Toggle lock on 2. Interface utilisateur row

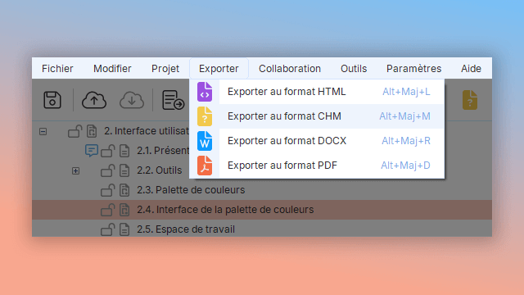tap(75, 131)
